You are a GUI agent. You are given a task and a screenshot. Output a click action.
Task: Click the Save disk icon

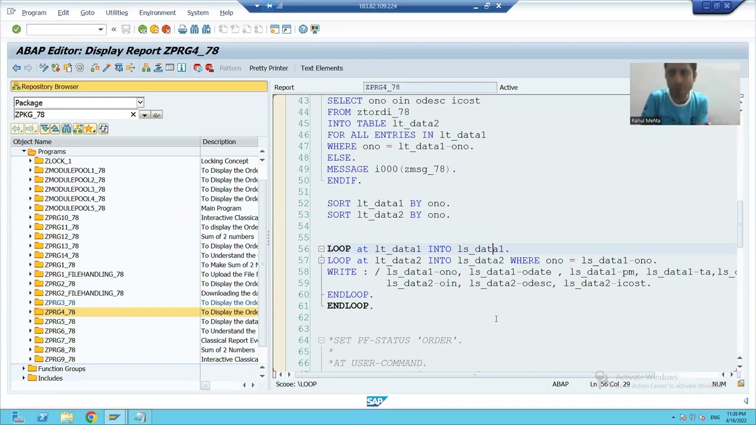click(126, 29)
